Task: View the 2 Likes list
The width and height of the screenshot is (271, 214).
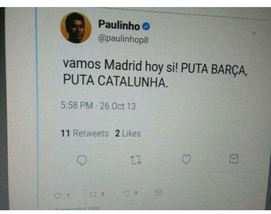Action: click(x=128, y=134)
